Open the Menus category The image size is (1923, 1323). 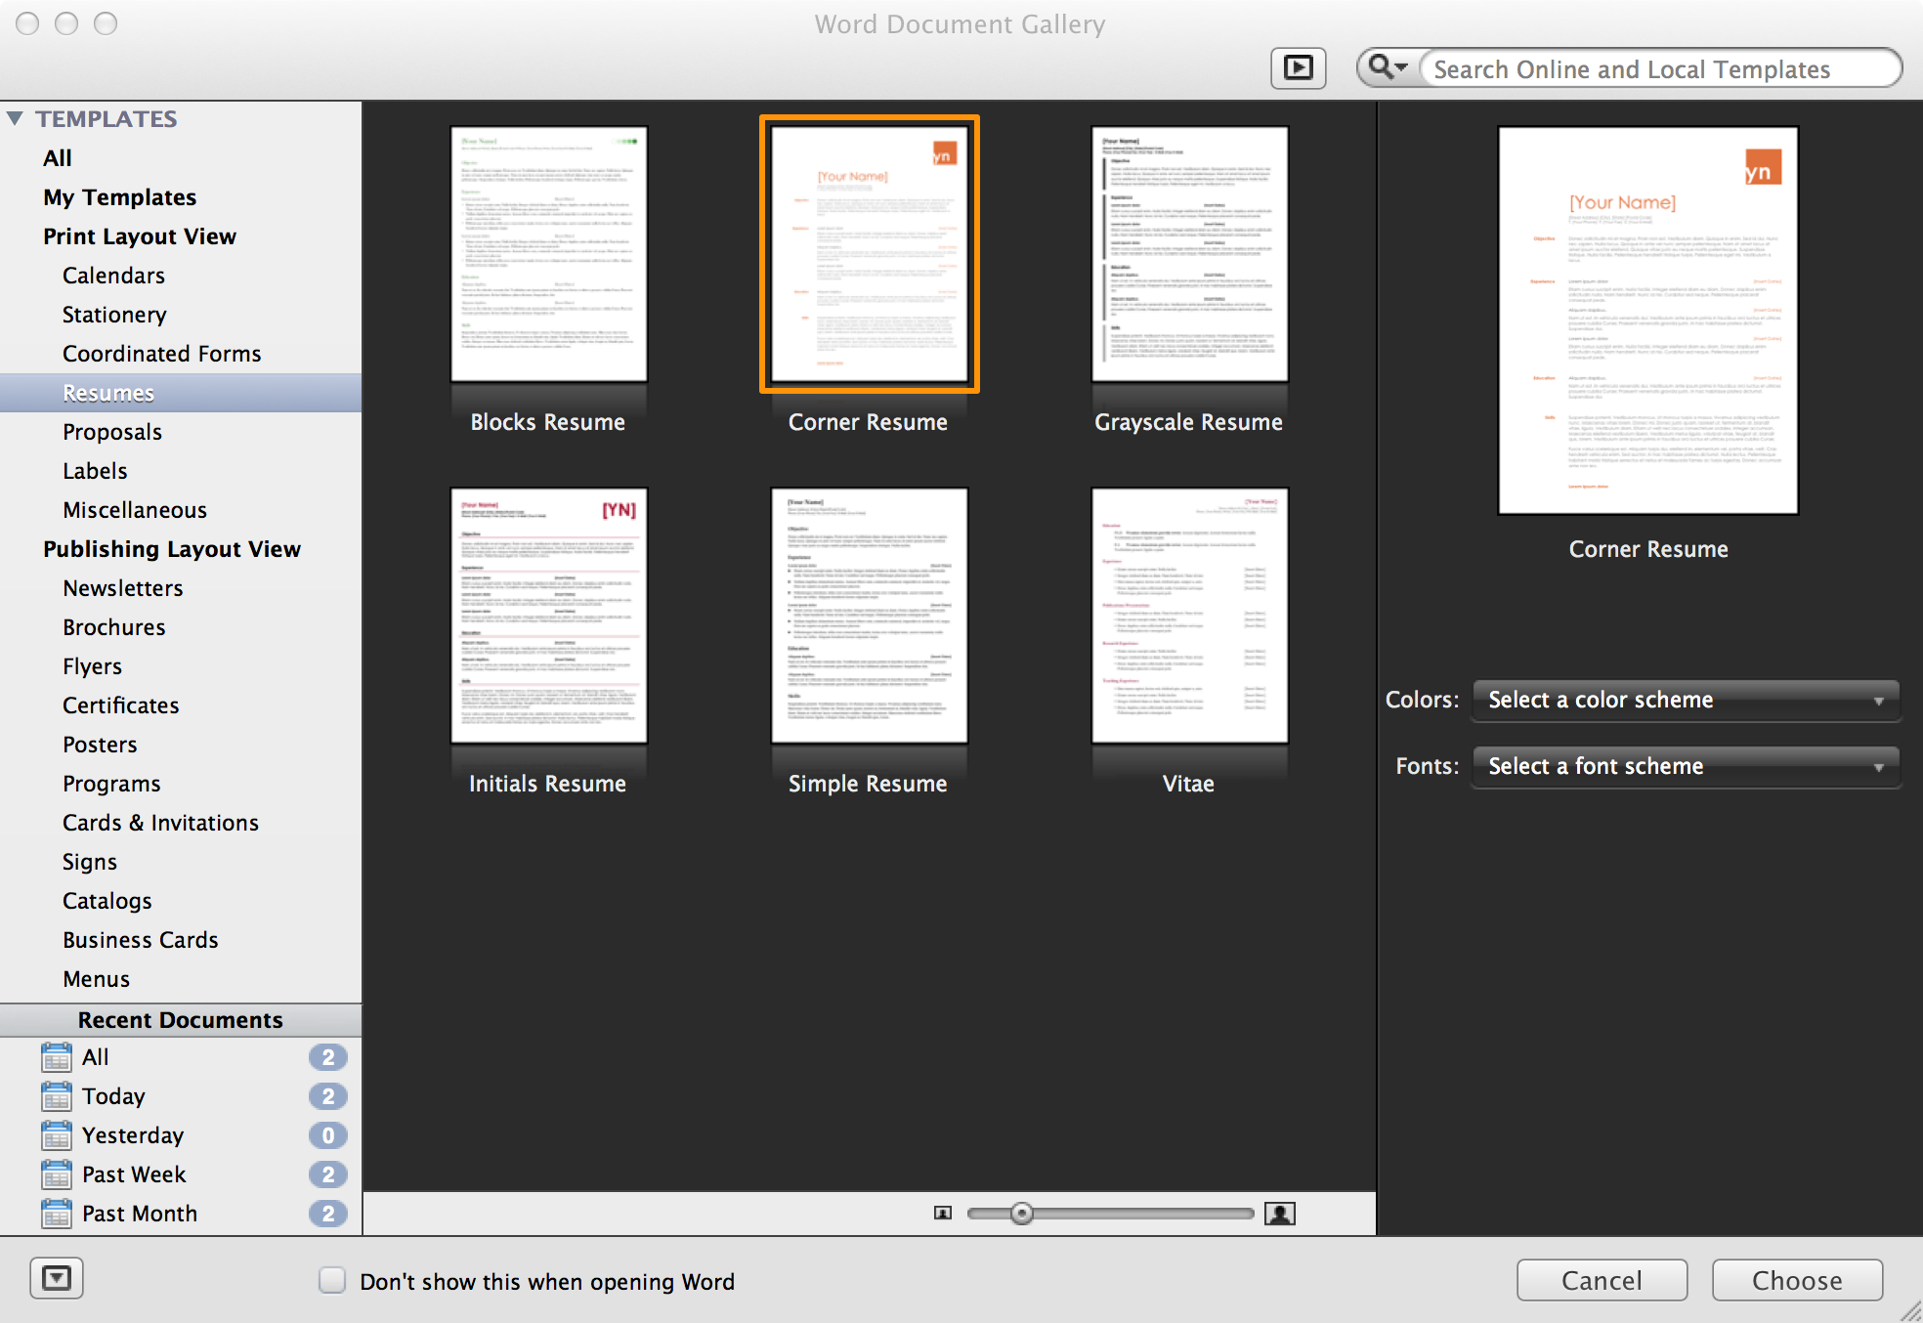coord(97,979)
